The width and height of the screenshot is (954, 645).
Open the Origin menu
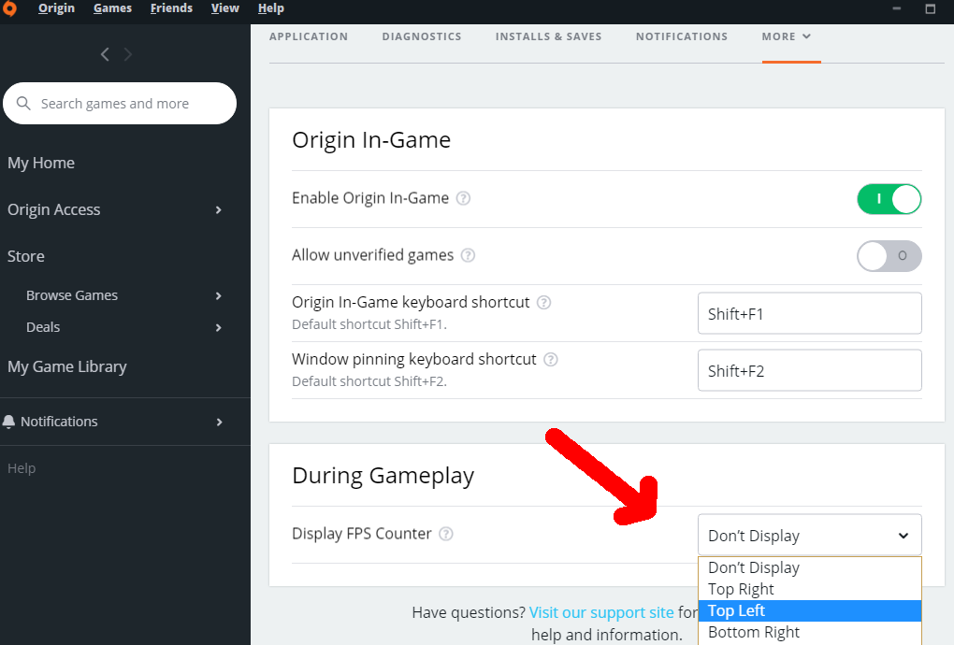click(56, 8)
